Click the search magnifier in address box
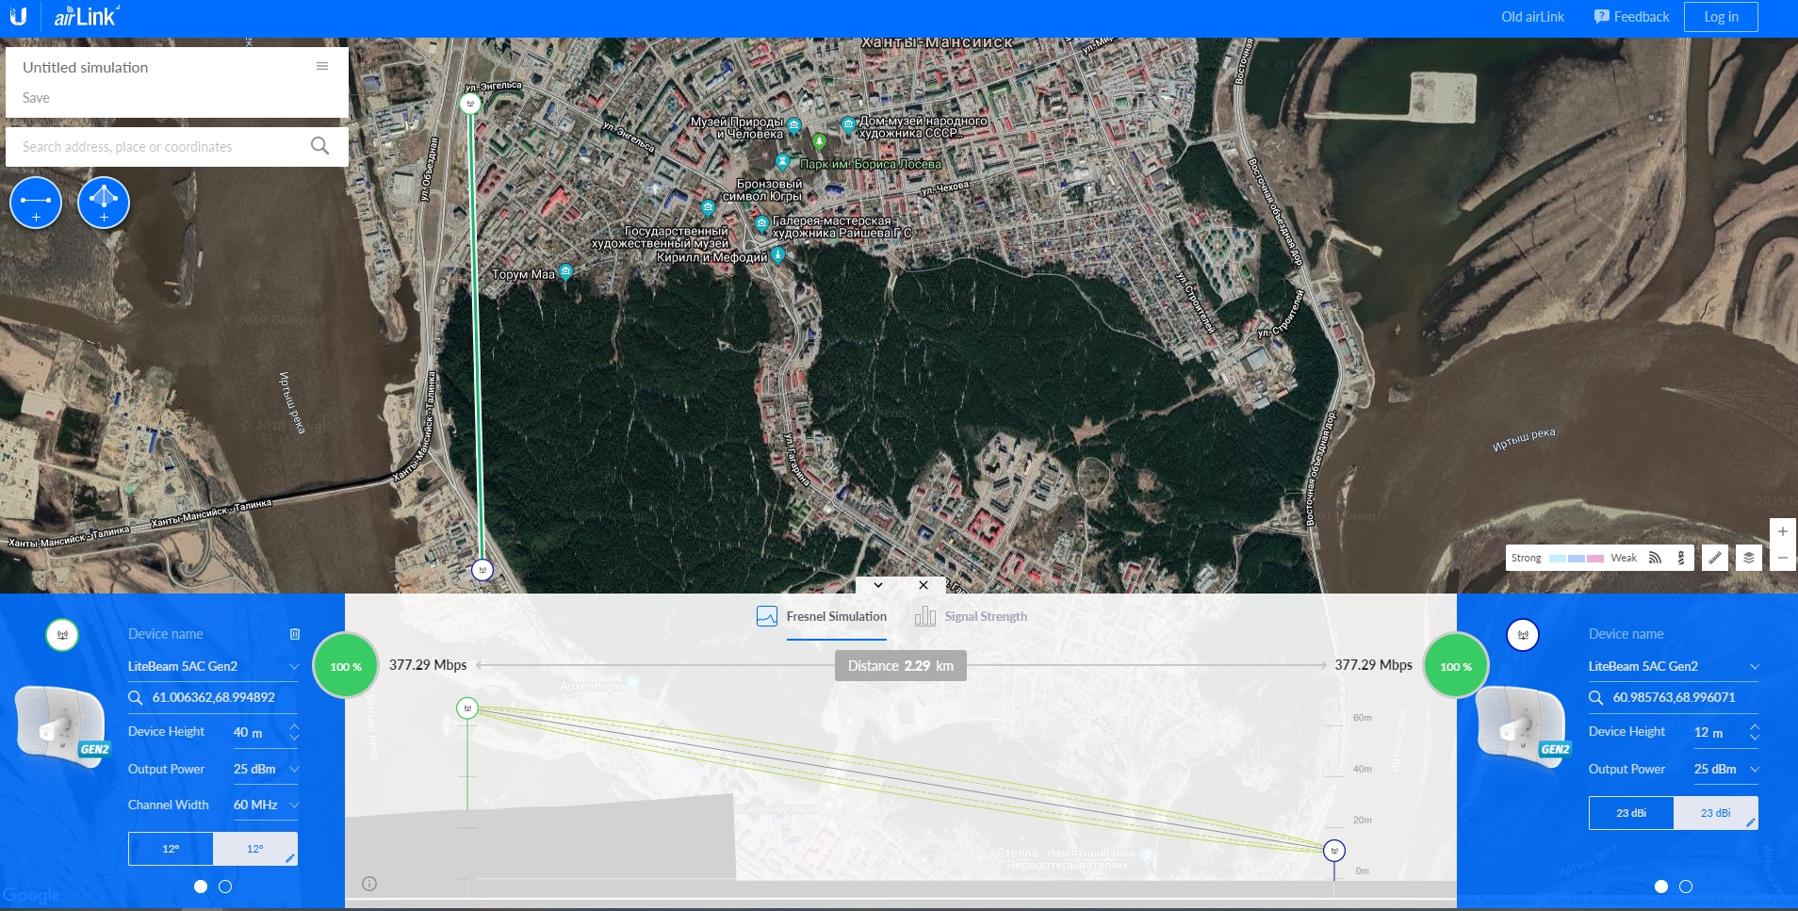The image size is (1798, 911). point(320,146)
